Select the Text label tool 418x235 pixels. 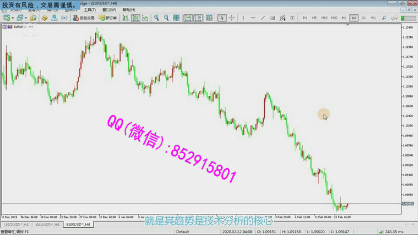[x=291, y=18]
